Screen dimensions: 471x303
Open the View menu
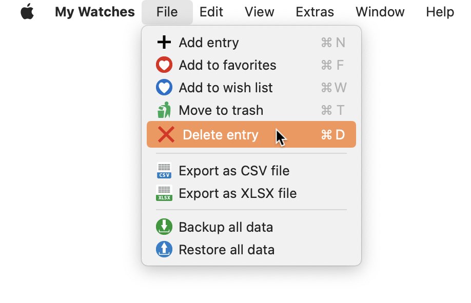259,12
